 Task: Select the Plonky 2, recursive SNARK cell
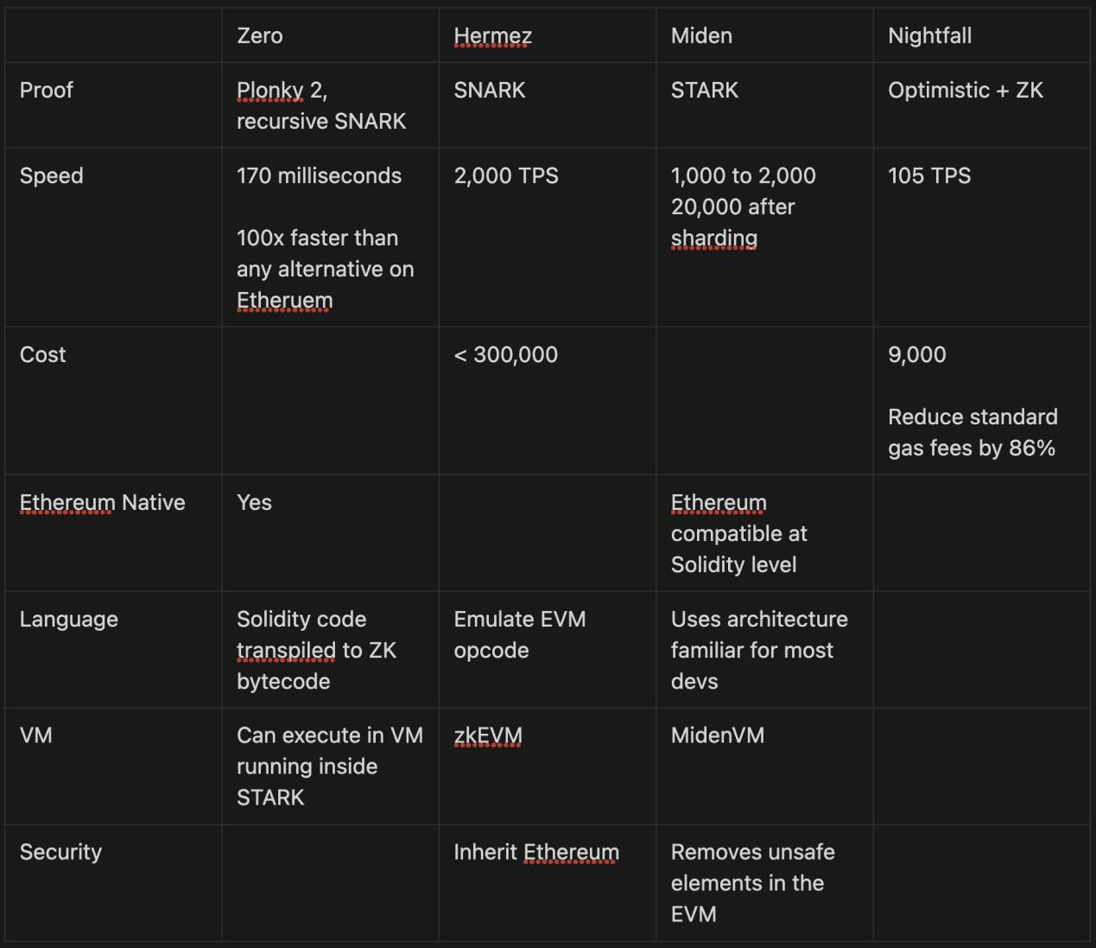tap(320, 105)
